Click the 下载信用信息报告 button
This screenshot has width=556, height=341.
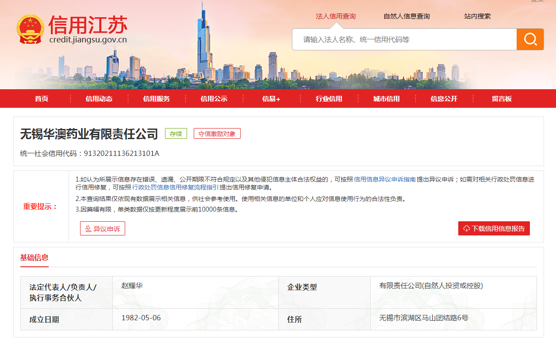point(494,228)
